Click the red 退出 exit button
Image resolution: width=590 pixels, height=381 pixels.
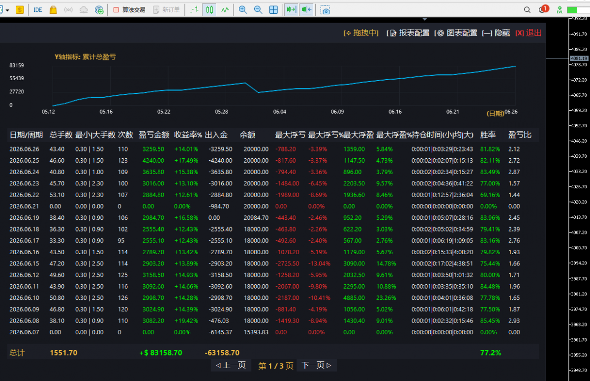pos(529,33)
